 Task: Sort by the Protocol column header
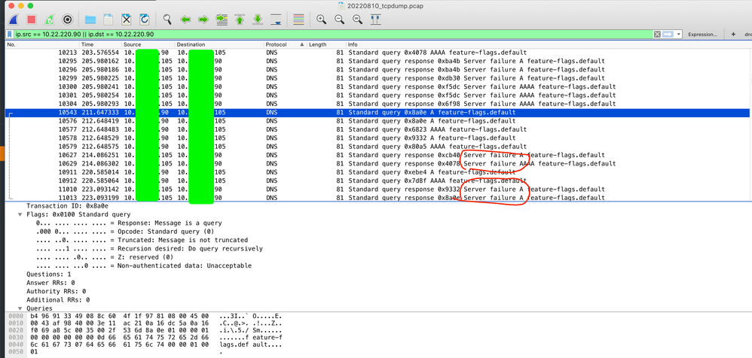pyautogui.click(x=286, y=44)
